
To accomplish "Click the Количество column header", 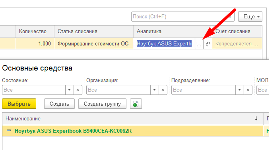I will point(35,31).
